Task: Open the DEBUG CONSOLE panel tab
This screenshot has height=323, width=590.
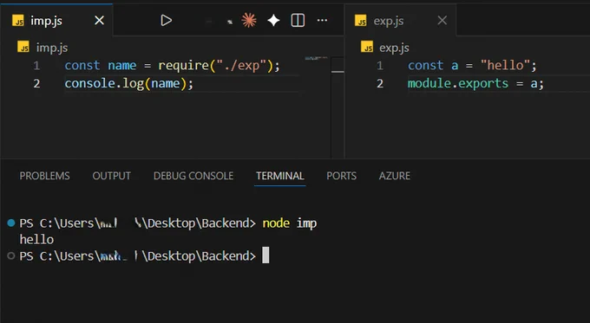Action: (193, 176)
